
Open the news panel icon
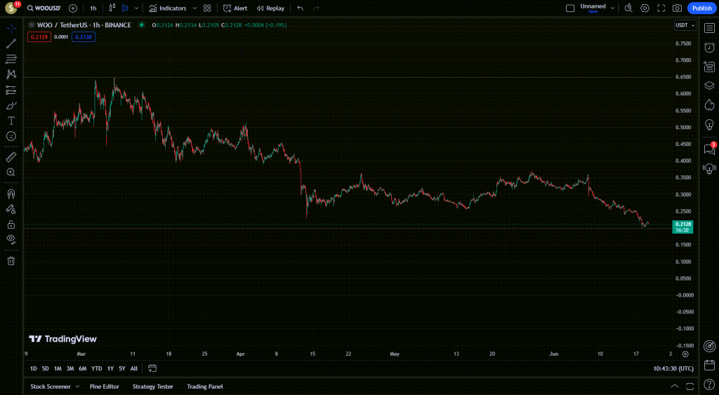point(709,67)
